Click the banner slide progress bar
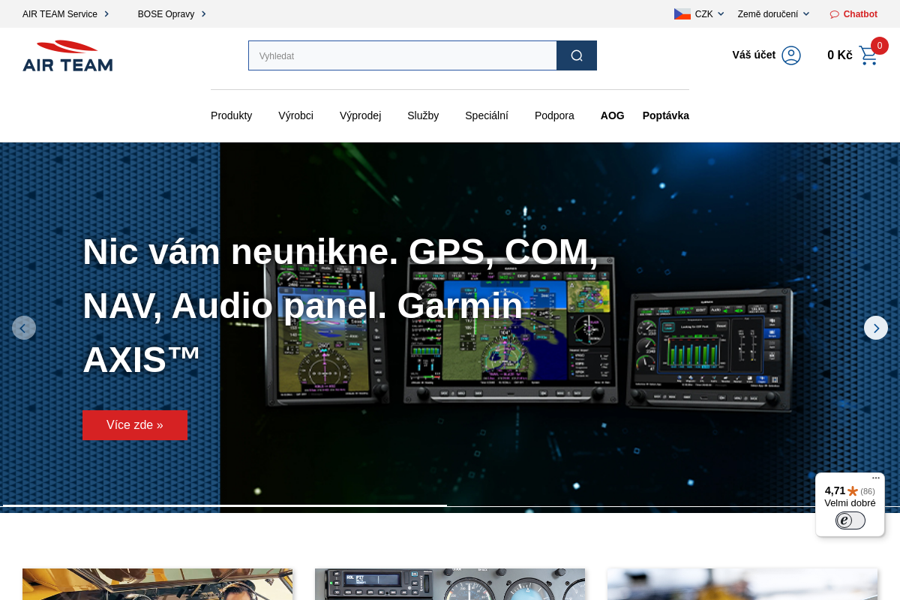The image size is (900, 600). (450, 505)
